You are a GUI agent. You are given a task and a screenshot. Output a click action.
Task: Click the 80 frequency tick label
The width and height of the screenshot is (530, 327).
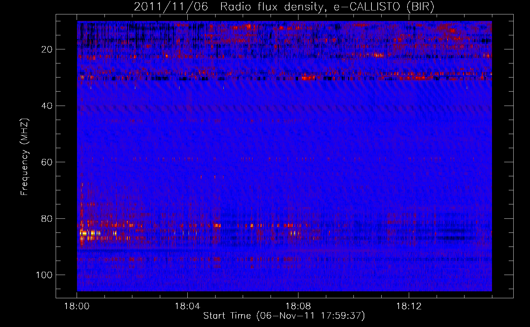click(47, 218)
